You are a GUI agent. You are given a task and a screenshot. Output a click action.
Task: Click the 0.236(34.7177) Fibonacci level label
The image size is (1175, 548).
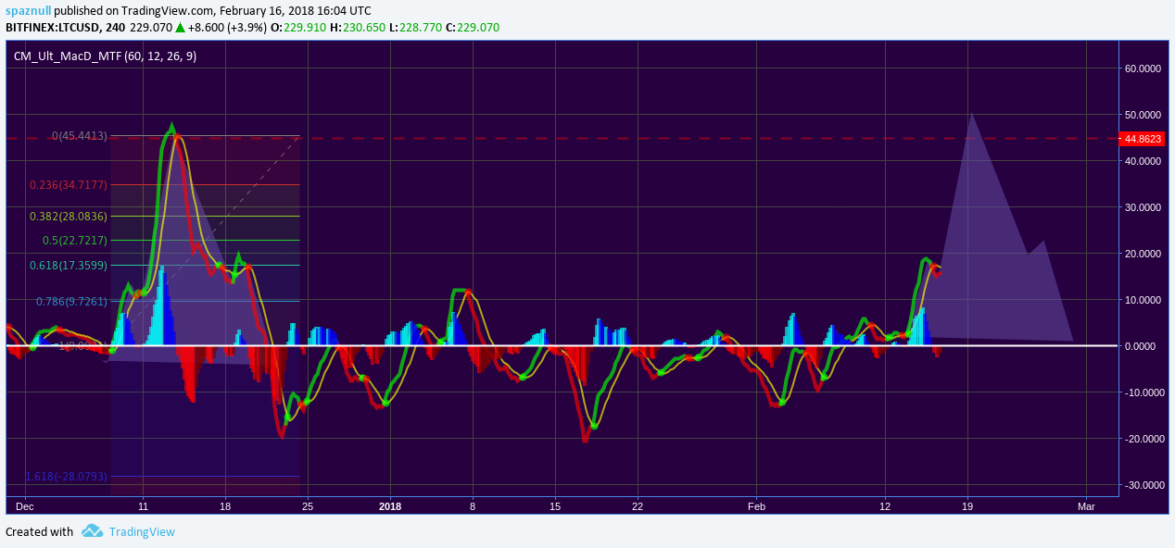point(69,185)
